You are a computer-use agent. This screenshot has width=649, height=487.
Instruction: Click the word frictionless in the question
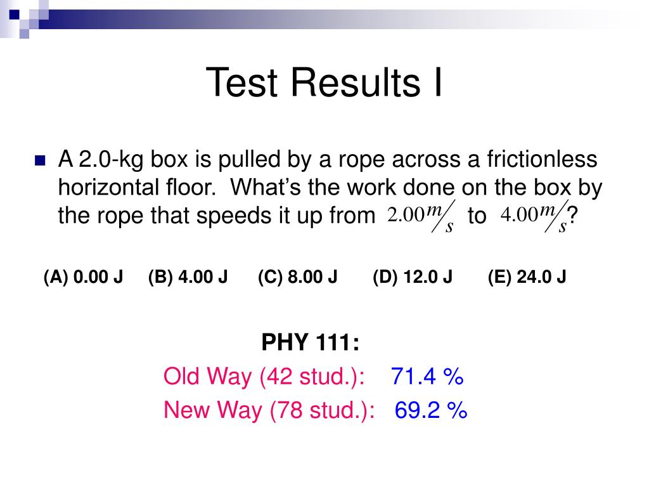tap(543, 159)
